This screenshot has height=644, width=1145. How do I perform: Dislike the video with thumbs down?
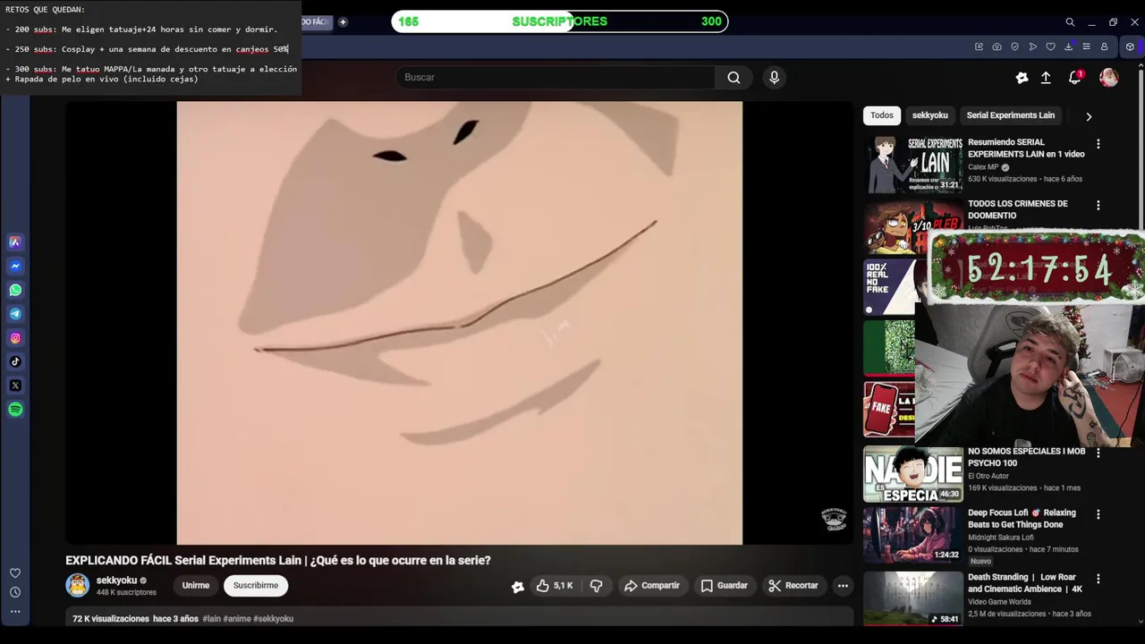(597, 586)
